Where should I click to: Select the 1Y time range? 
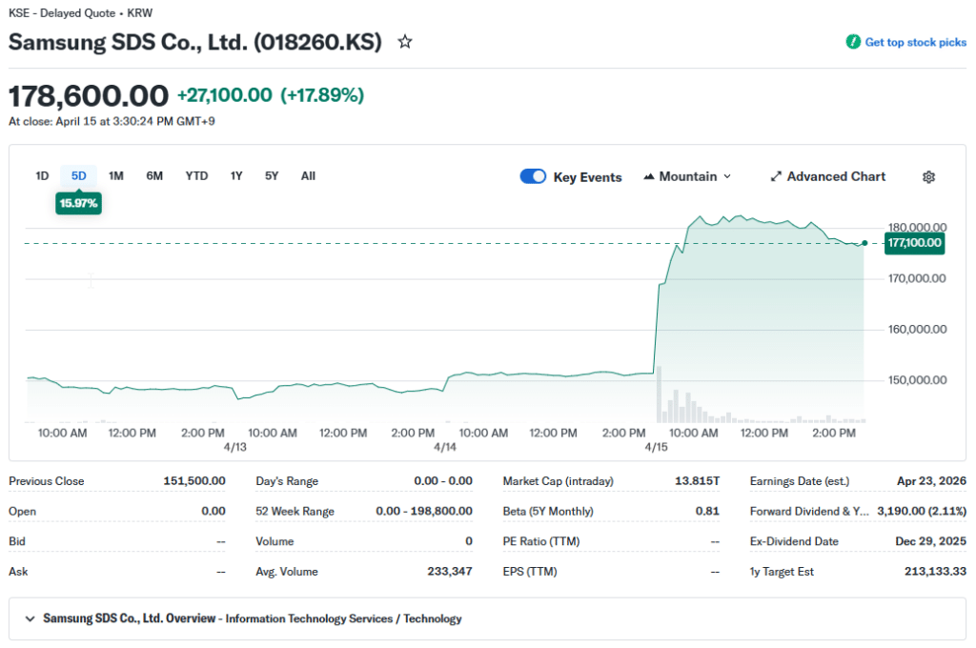pyautogui.click(x=236, y=176)
